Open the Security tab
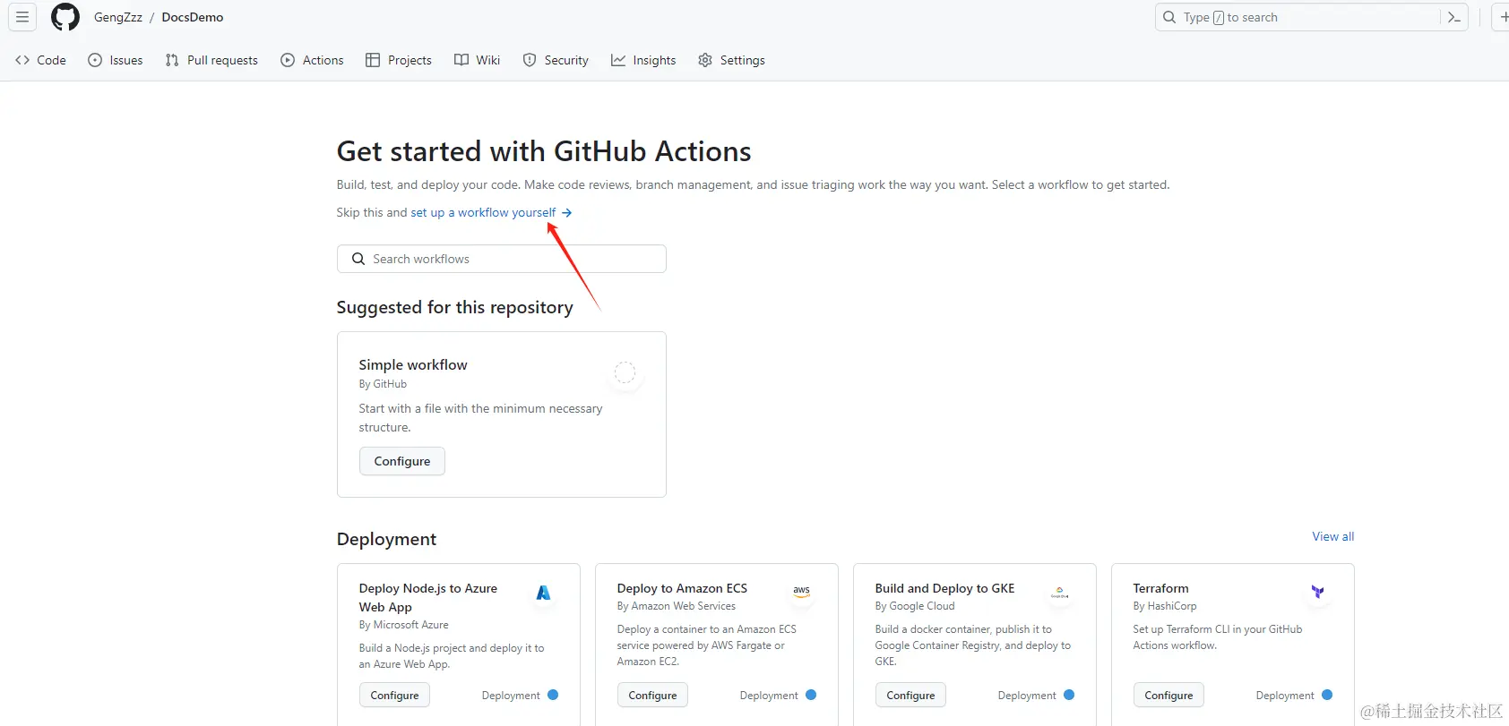The image size is (1509, 726). 556,60
